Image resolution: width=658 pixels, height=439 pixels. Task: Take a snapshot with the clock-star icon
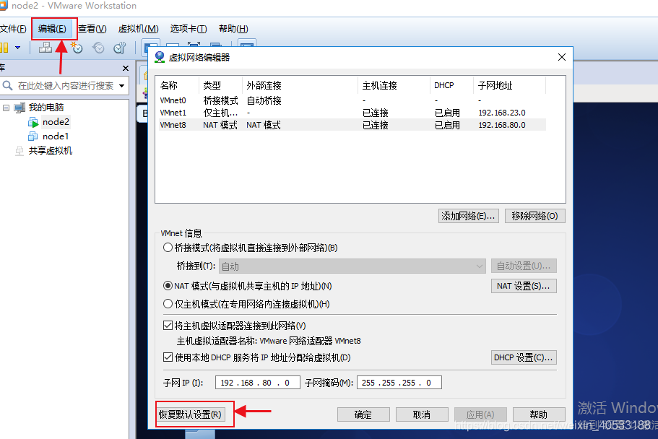(x=77, y=48)
